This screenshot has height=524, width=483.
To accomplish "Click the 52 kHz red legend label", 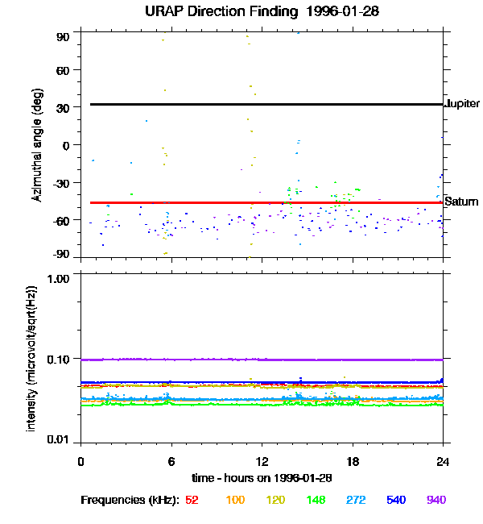I will pos(192,500).
